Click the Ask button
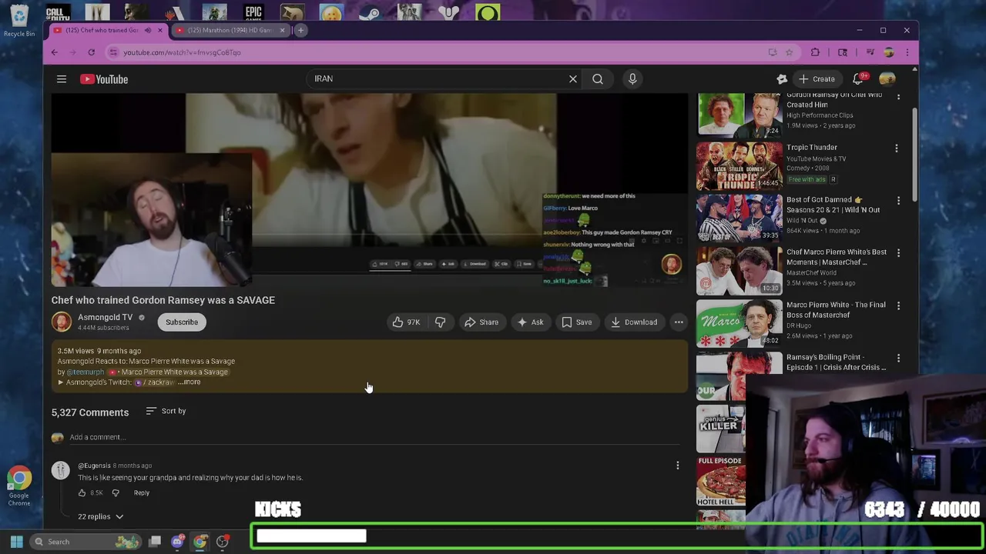The width and height of the screenshot is (986, 554). tap(531, 322)
